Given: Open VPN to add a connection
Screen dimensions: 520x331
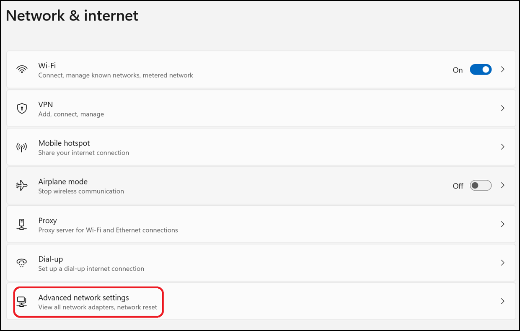Looking at the screenshot, I should tap(168, 108).
